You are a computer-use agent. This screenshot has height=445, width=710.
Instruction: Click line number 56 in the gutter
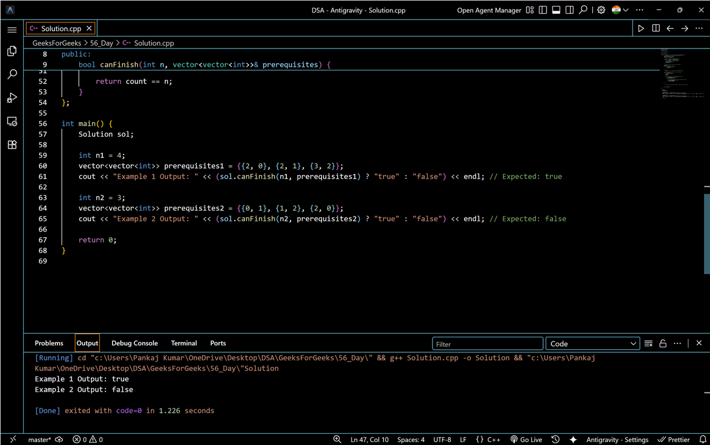[x=43, y=124]
